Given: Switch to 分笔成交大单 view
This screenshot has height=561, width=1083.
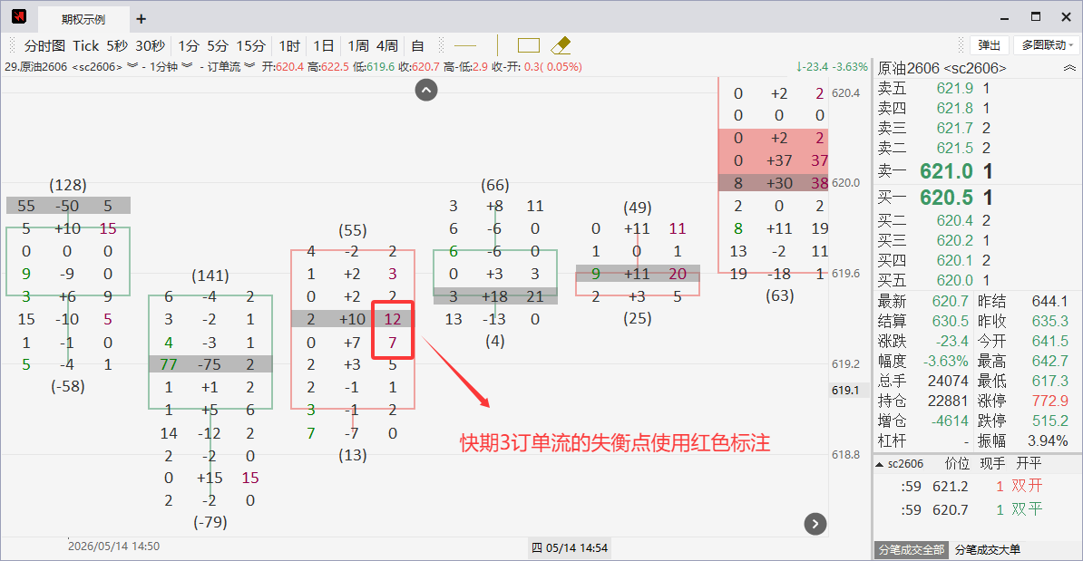Looking at the screenshot, I should tap(988, 550).
